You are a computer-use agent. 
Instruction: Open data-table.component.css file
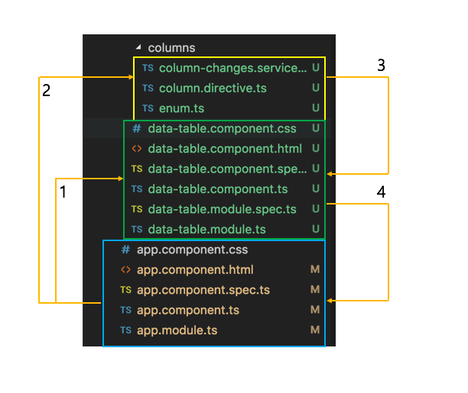coord(222,129)
